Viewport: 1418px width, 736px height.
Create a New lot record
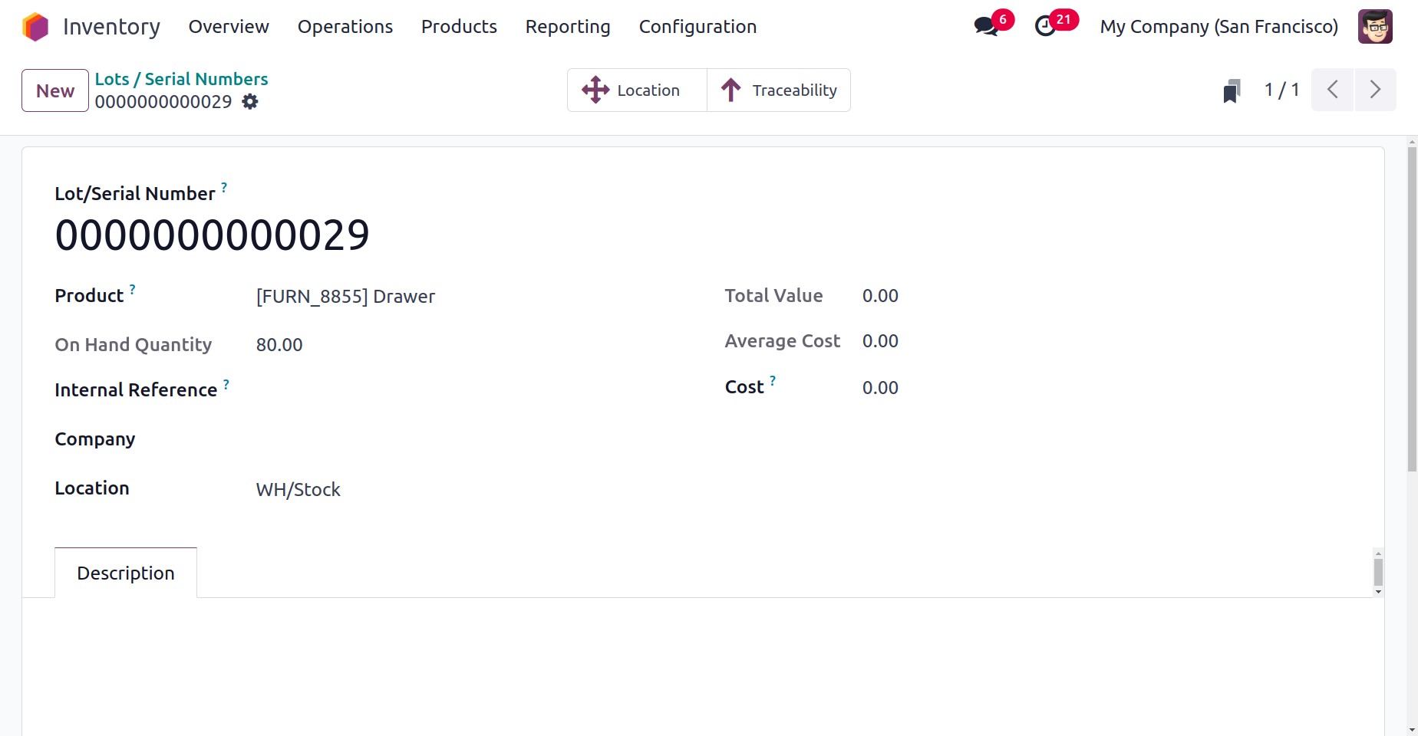(x=55, y=90)
